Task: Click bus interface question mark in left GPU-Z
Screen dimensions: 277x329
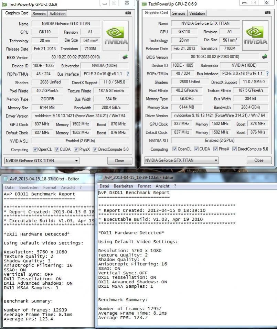Action: [x=128, y=74]
